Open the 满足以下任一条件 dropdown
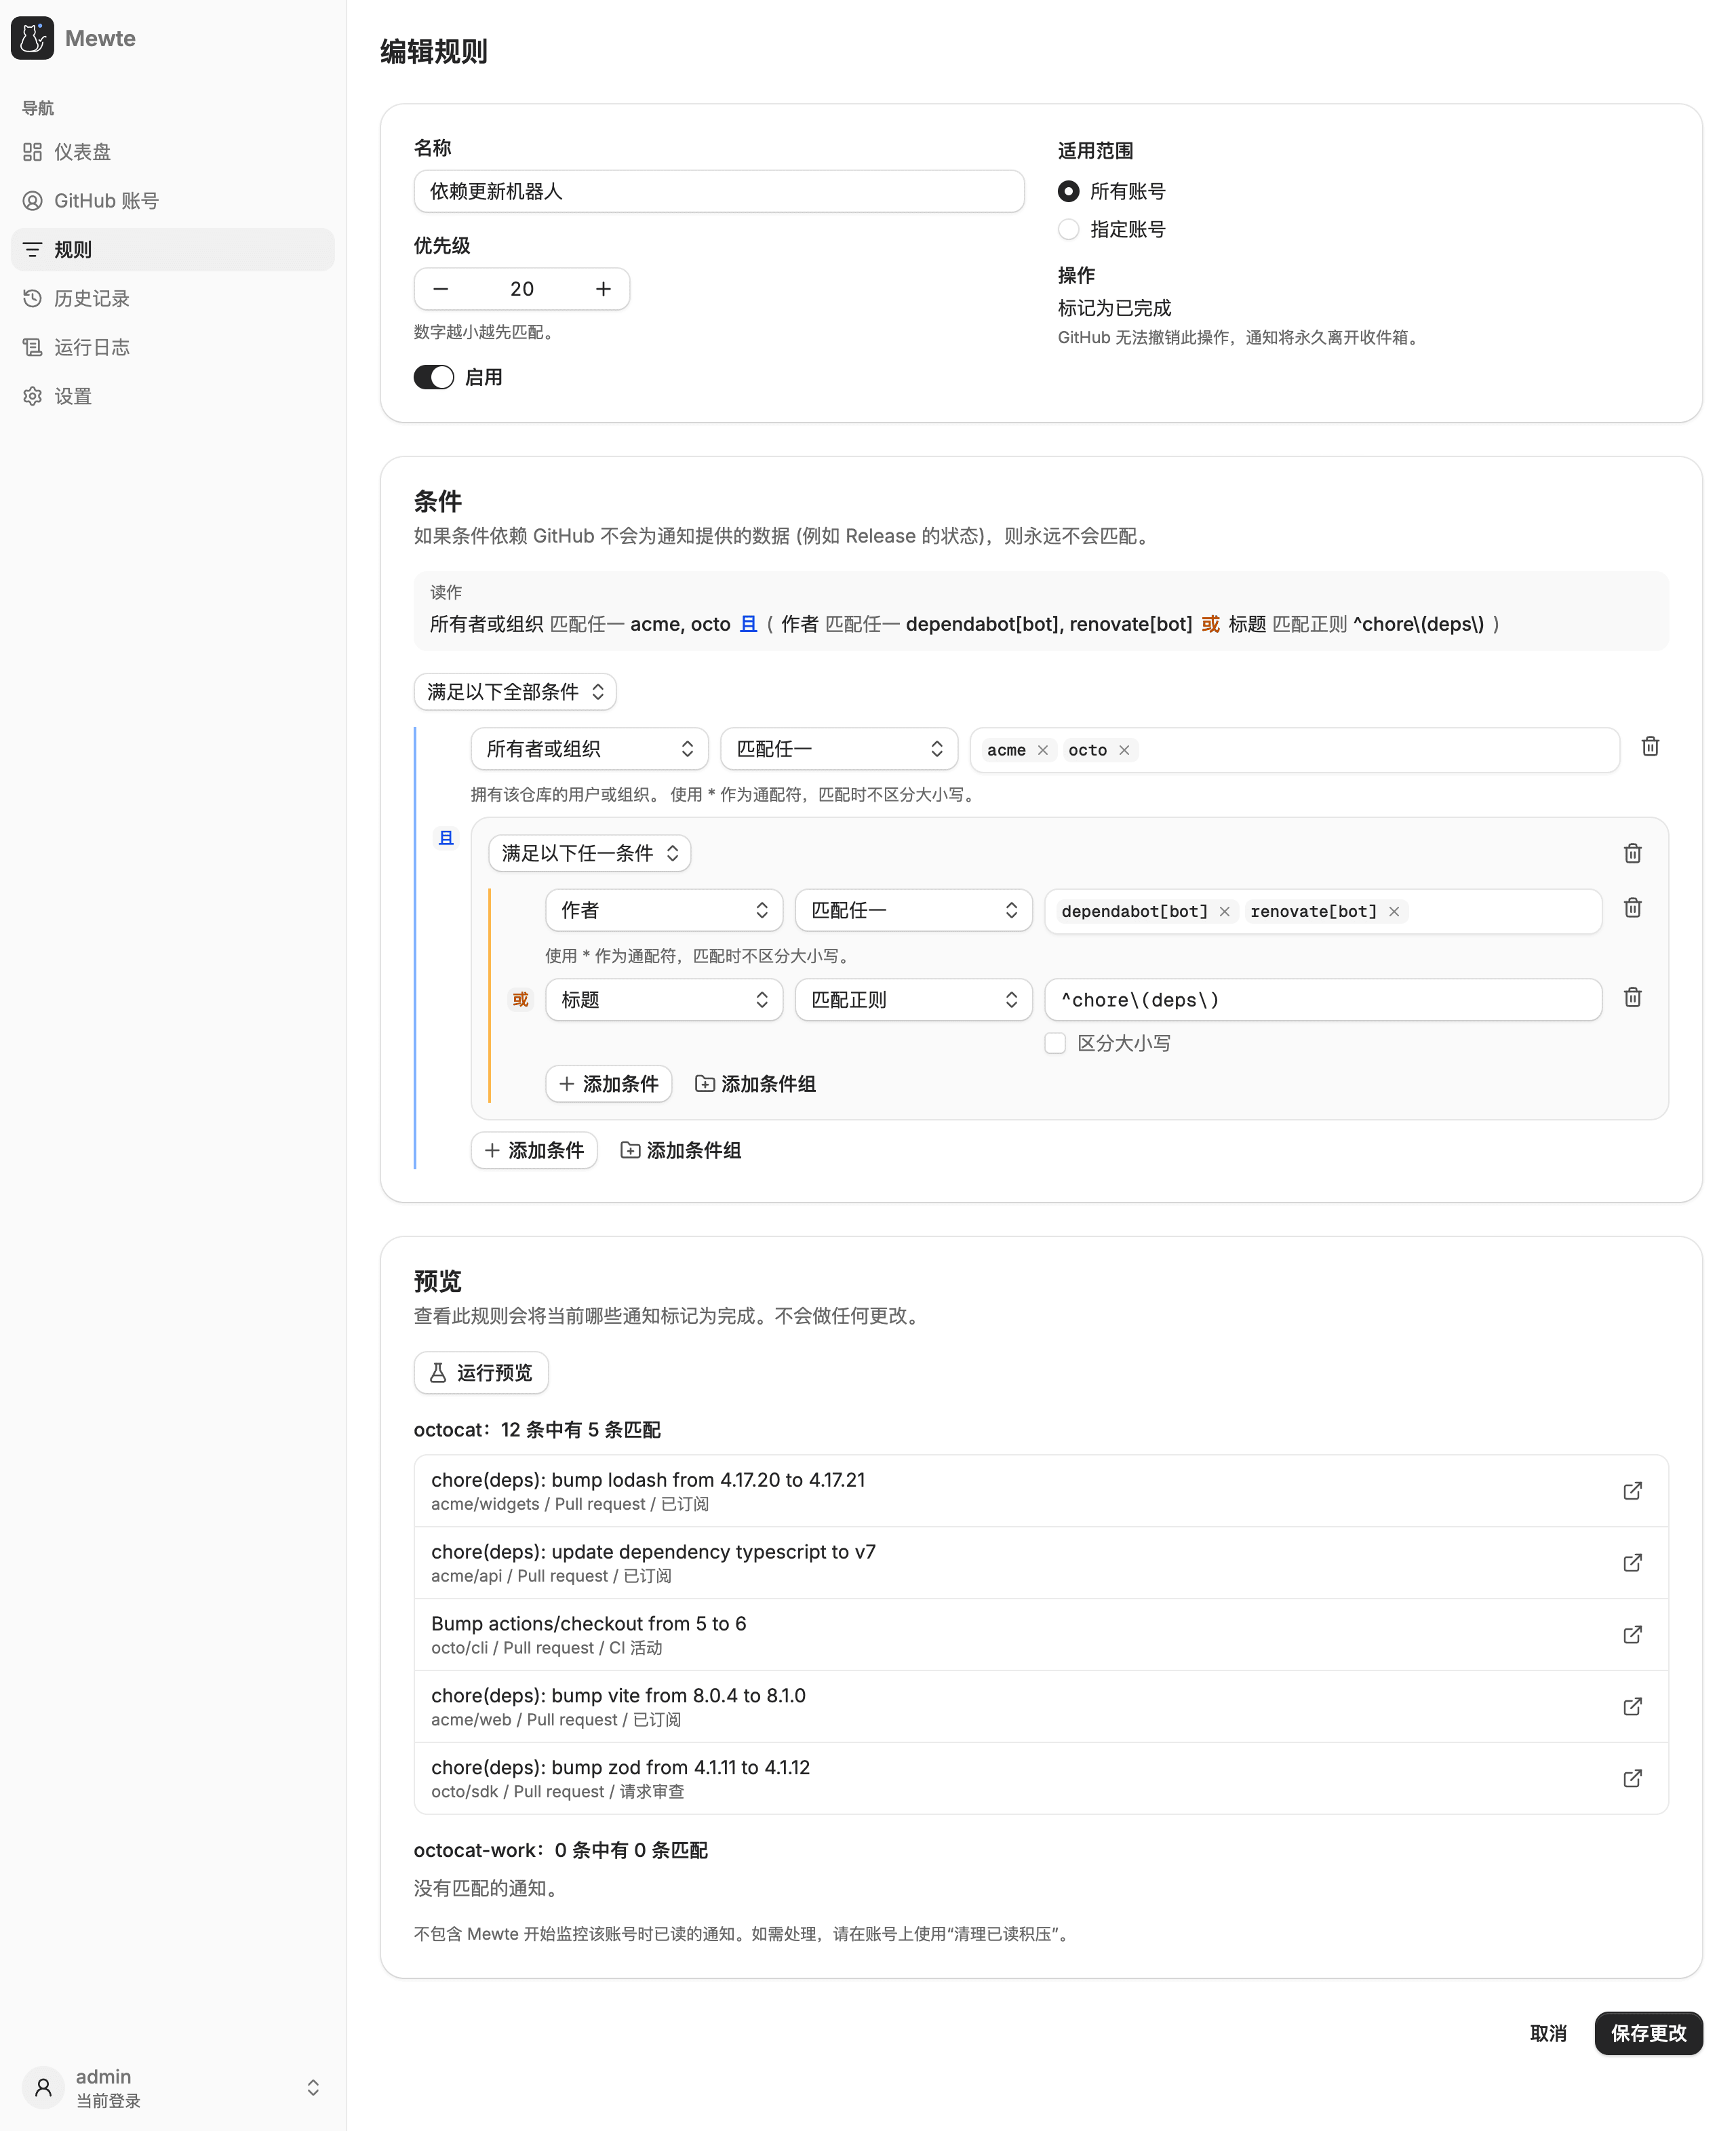 590,853
